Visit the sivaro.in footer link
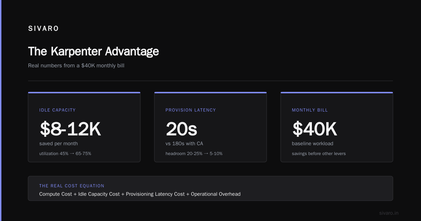Viewport: 421px width, 221px height. (389, 213)
